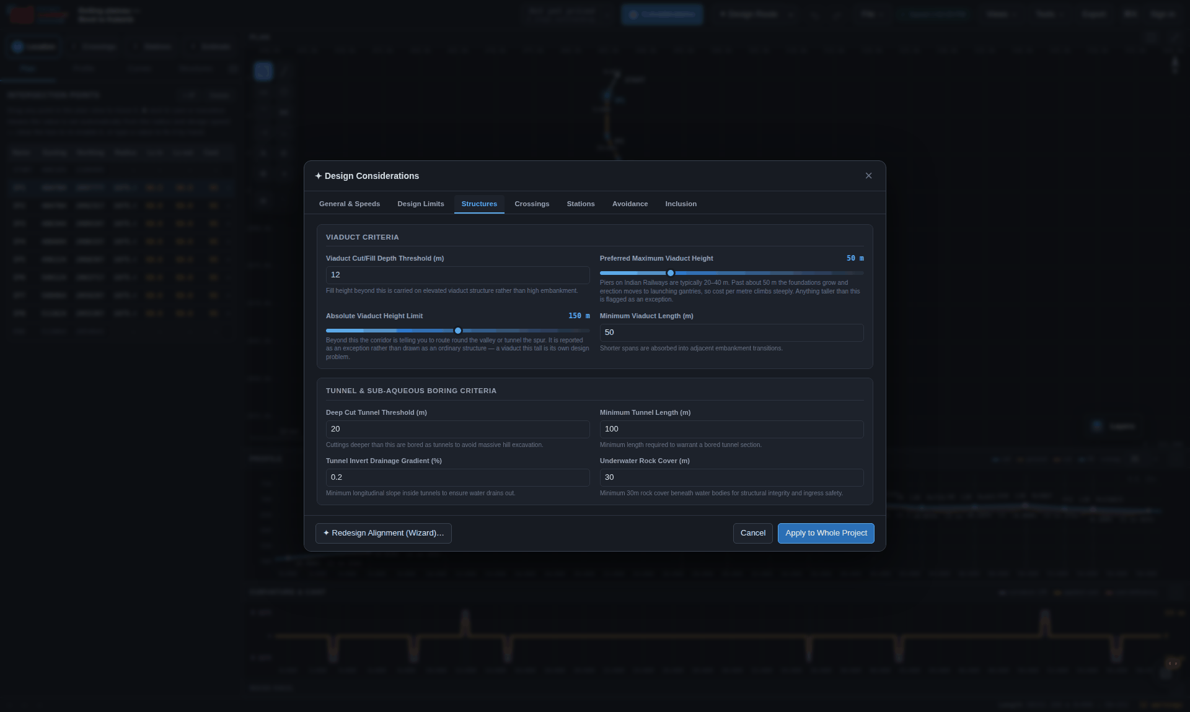Switch to the Design Limits tab
1190x712 pixels.
[x=421, y=204]
